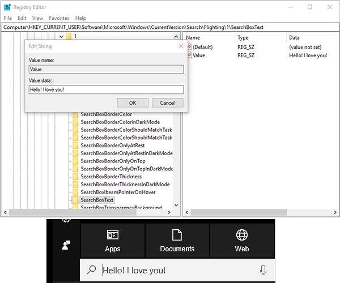The width and height of the screenshot is (340, 283).
Task: Open the Edit menu
Action: [x=22, y=18]
